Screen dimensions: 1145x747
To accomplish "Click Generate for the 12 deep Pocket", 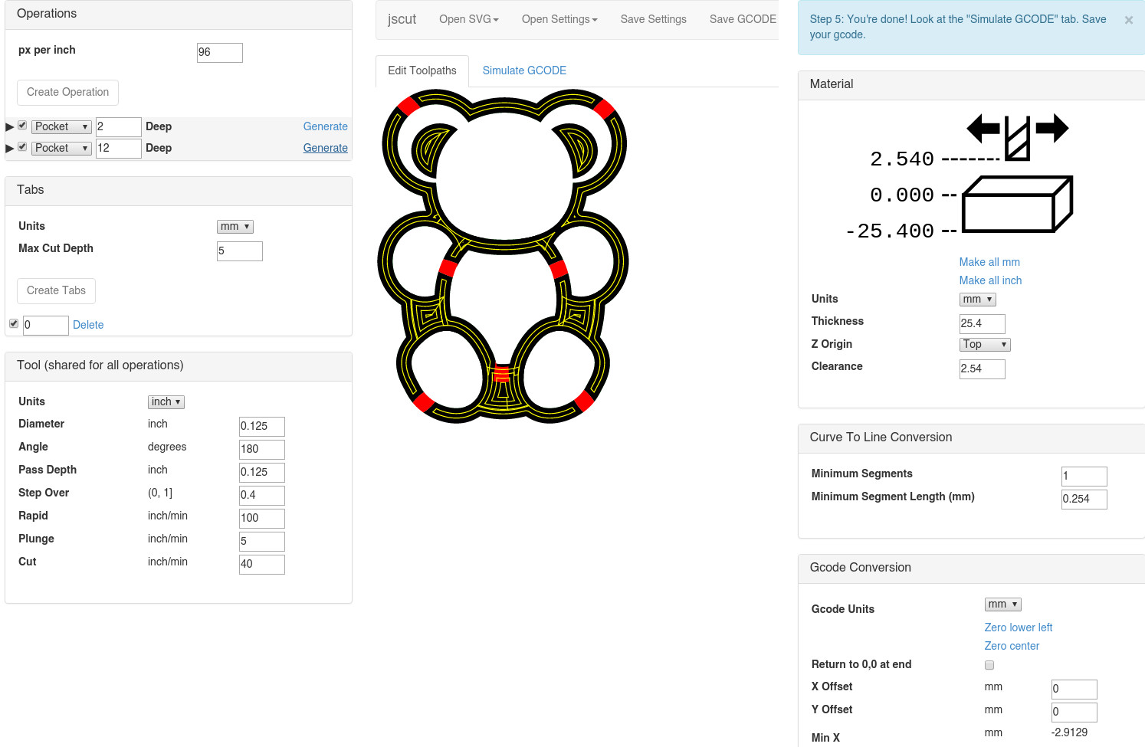I will [325, 148].
